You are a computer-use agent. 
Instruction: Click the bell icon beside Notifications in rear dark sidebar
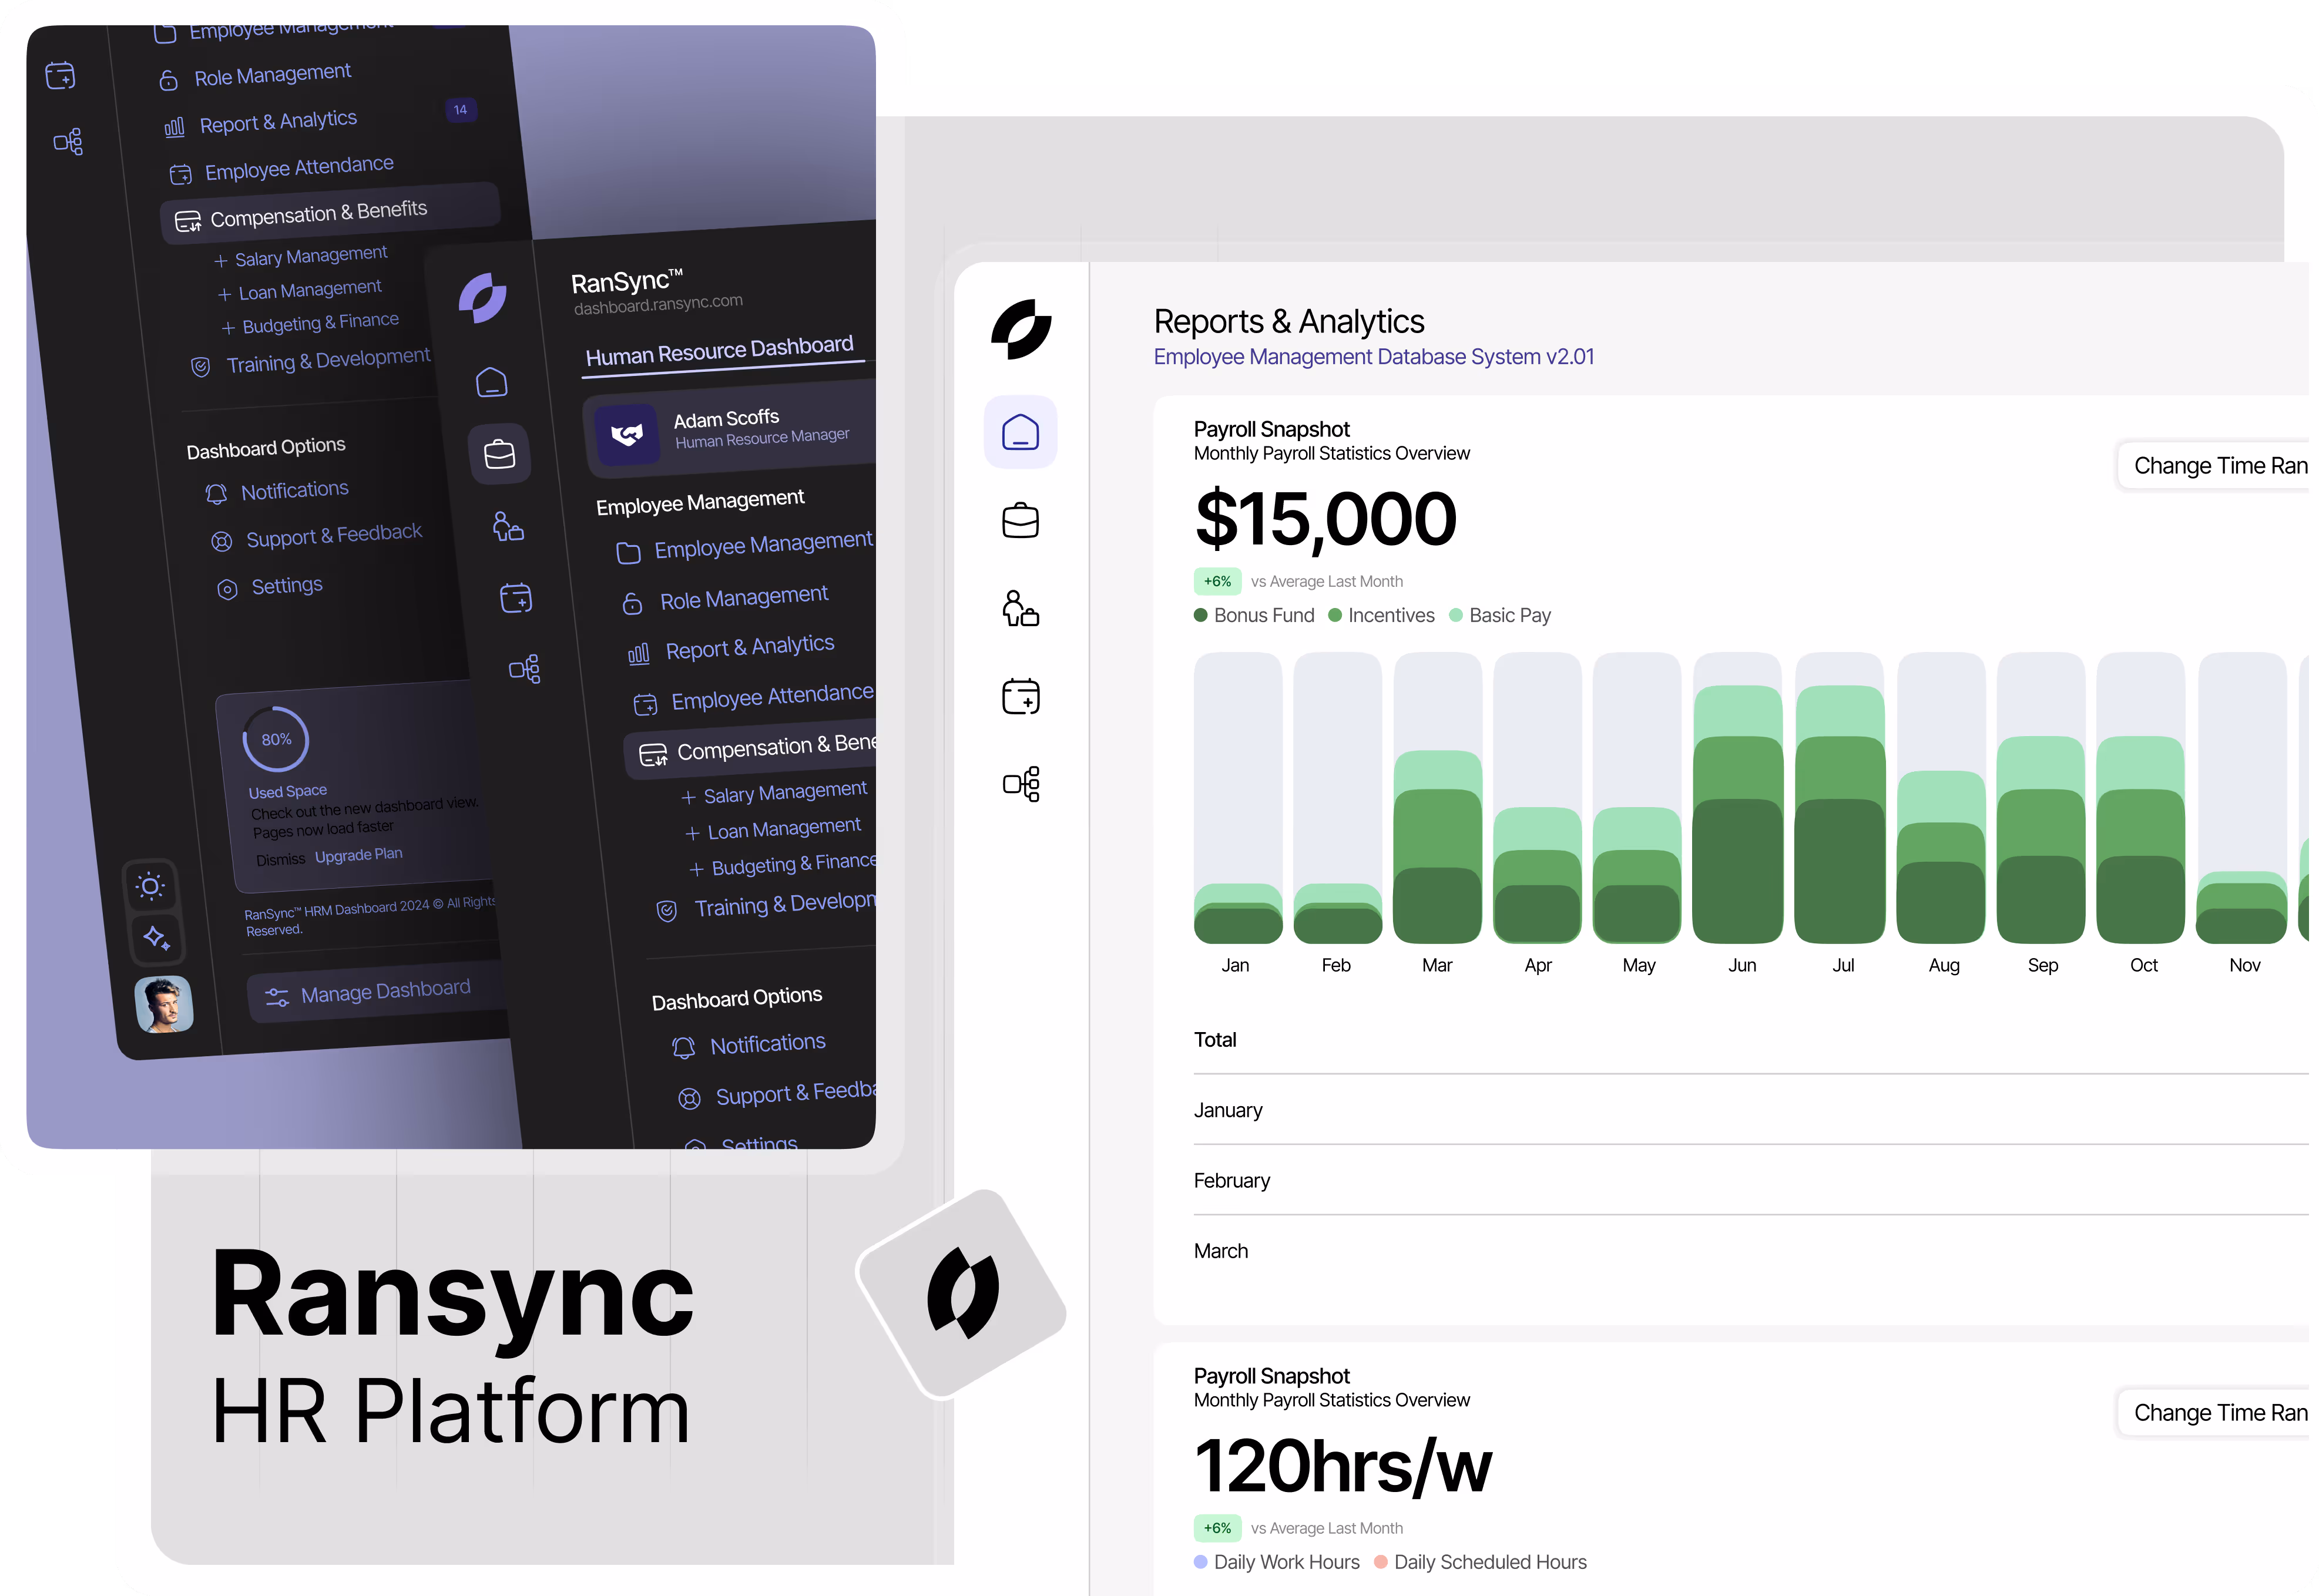coord(216,494)
